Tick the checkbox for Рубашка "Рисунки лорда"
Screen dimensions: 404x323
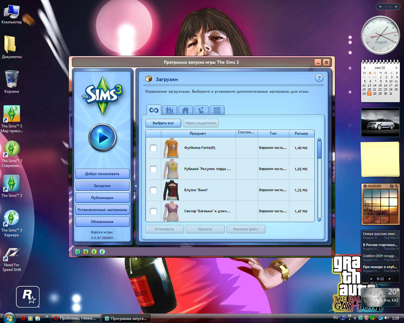point(153,169)
